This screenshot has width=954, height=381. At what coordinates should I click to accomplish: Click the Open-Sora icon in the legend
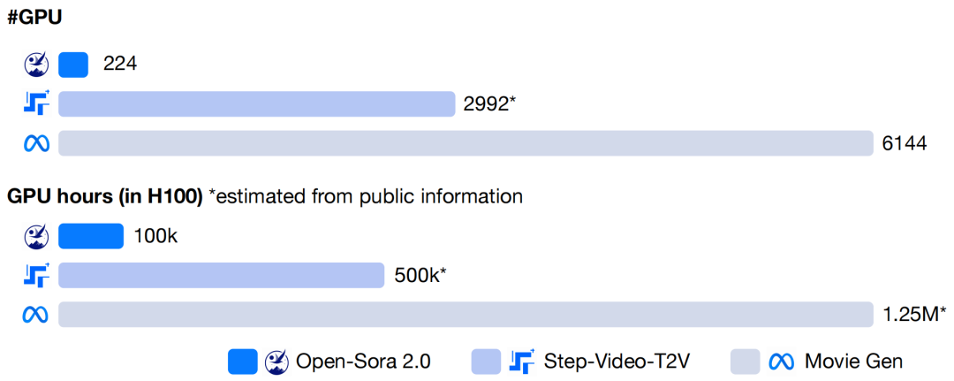[276, 362]
